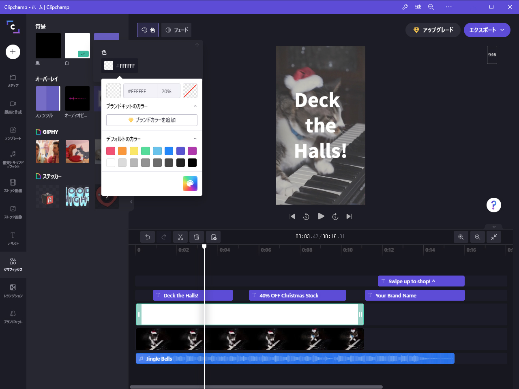Click ブランドカラーを追加 button
Viewport: 519px width, 389px height.
point(152,120)
